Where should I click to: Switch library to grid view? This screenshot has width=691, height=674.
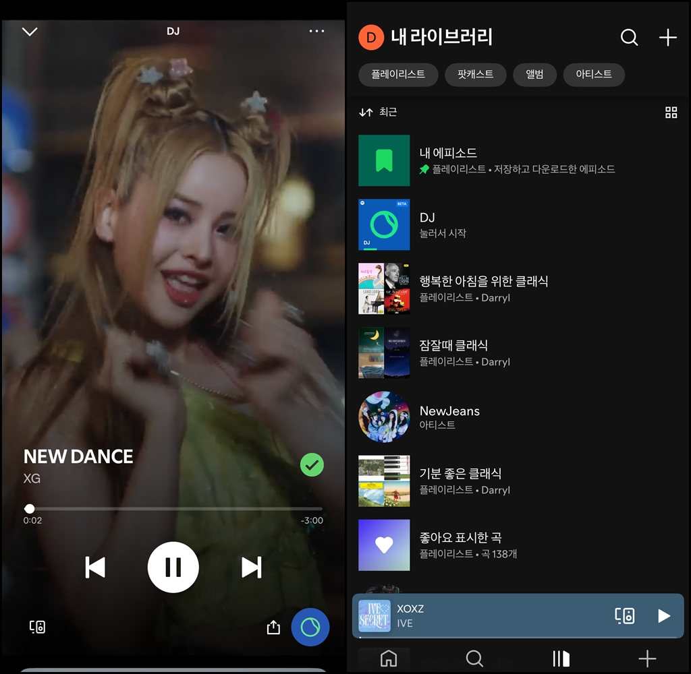(671, 113)
